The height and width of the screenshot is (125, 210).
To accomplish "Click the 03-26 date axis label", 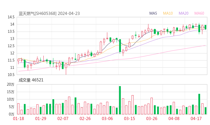I will pos(152,118).
